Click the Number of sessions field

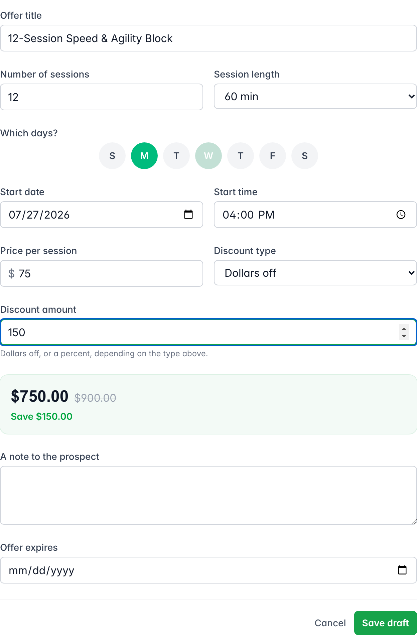102,97
